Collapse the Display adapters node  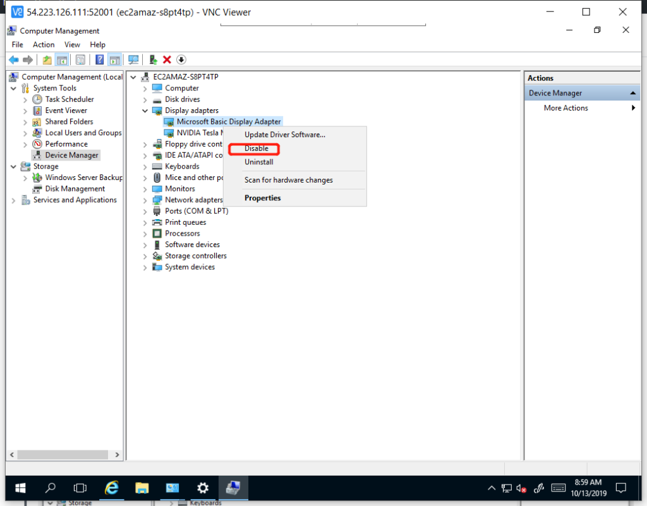[x=145, y=111]
